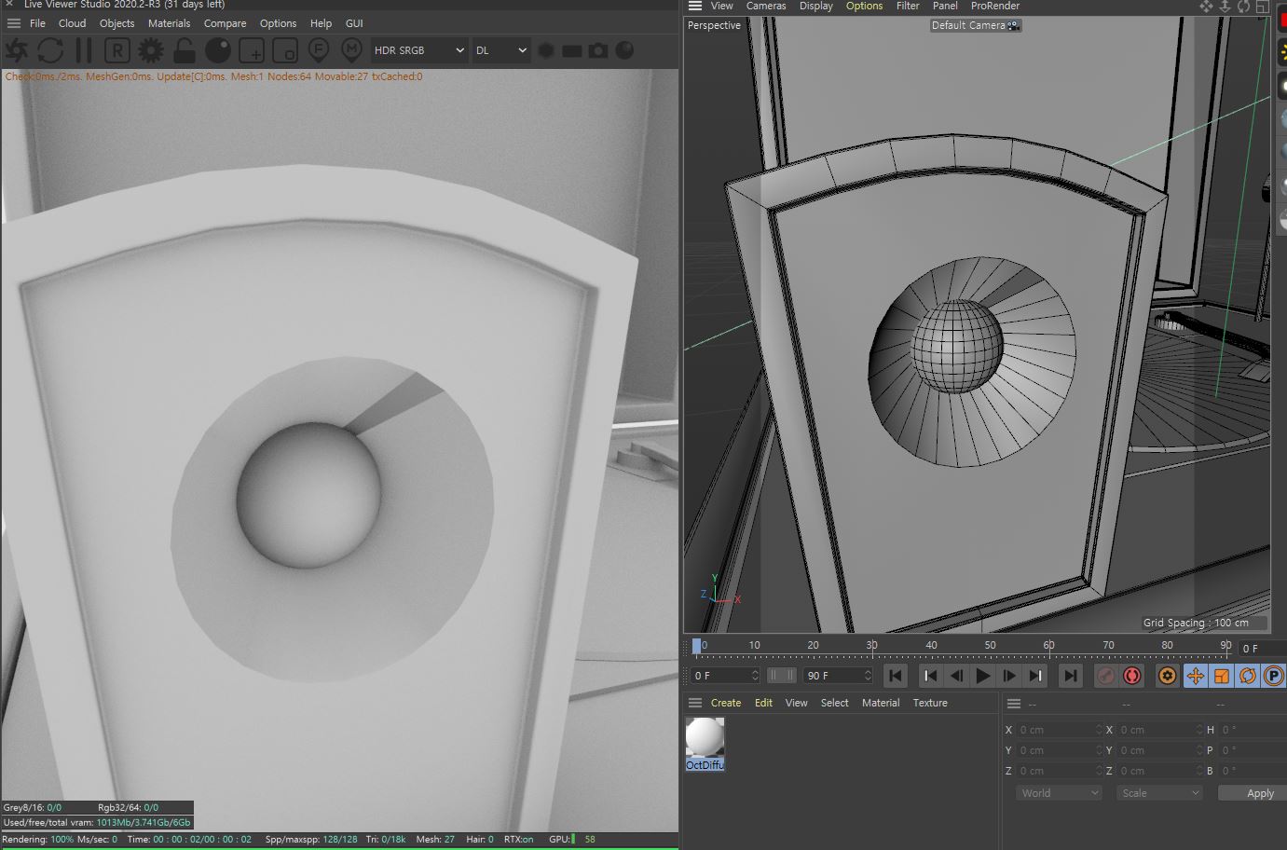Viewport: 1287px width, 850px height.
Task: Go to end of animation
Action: 1070,676
